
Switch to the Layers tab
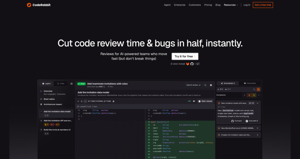click(47, 84)
